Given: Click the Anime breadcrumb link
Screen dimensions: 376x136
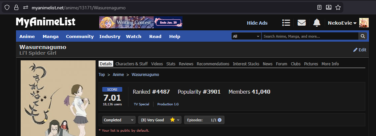Looking at the screenshot, I should coord(119,75).
